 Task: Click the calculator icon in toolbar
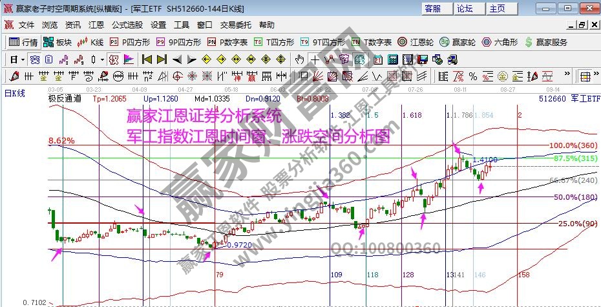point(392,59)
